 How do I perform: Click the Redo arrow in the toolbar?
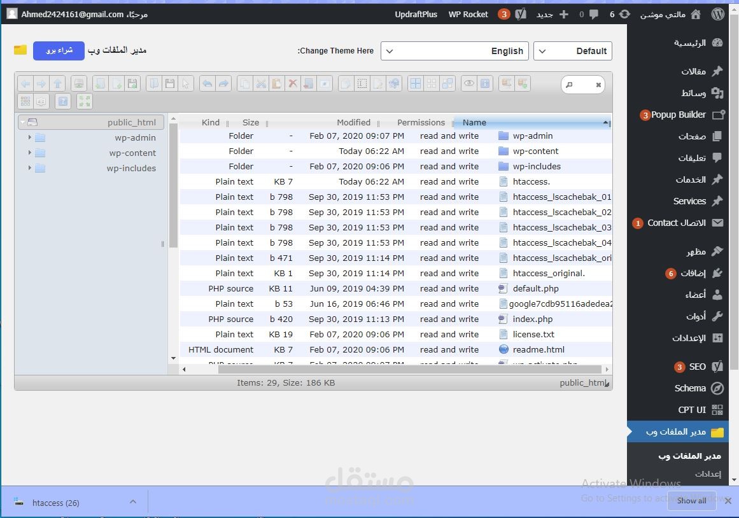223,84
